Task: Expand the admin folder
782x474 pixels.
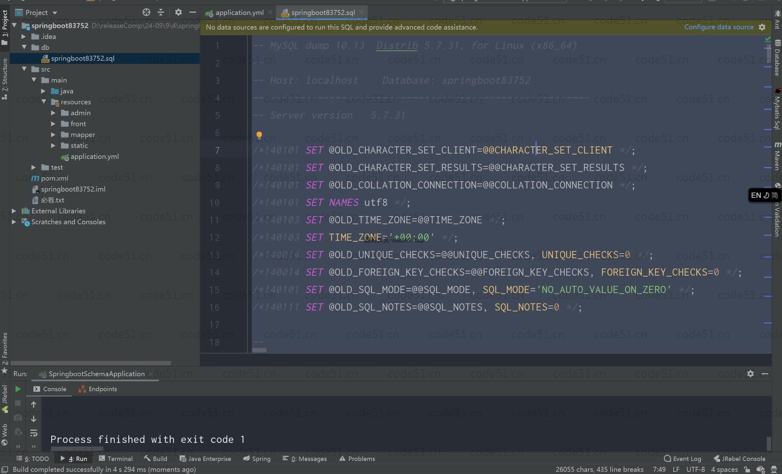Action: point(53,113)
